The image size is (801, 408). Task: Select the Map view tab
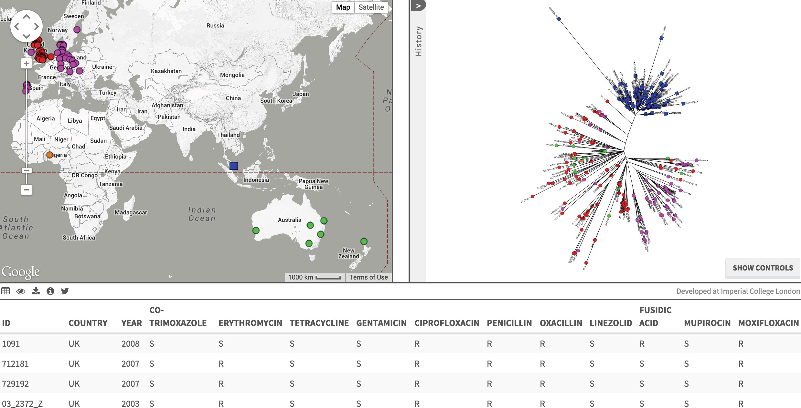pos(343,7)
